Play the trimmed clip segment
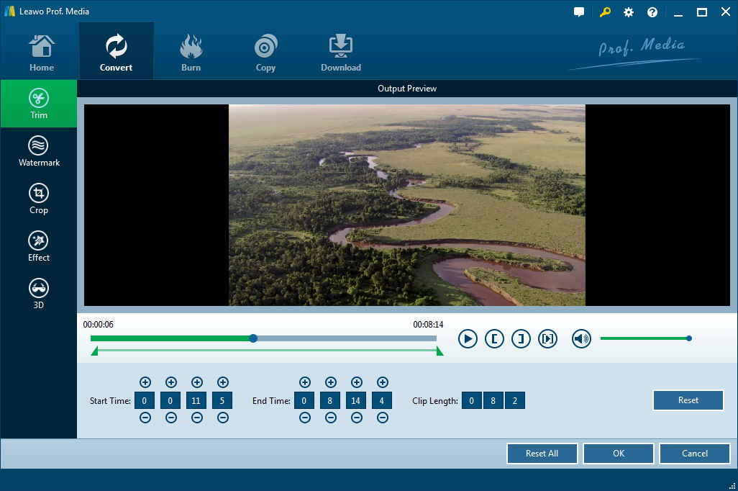This screenshot has width=738, height=491. click(547, 338)
